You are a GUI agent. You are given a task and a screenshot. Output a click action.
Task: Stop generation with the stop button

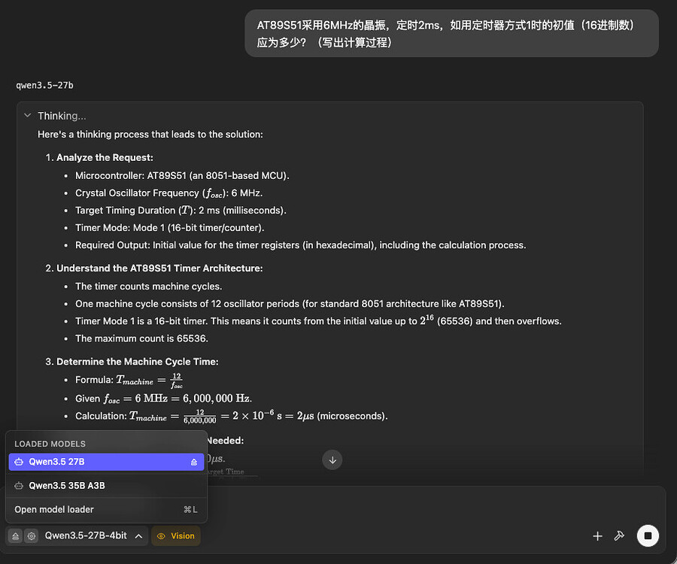click(x=648, y=535)
